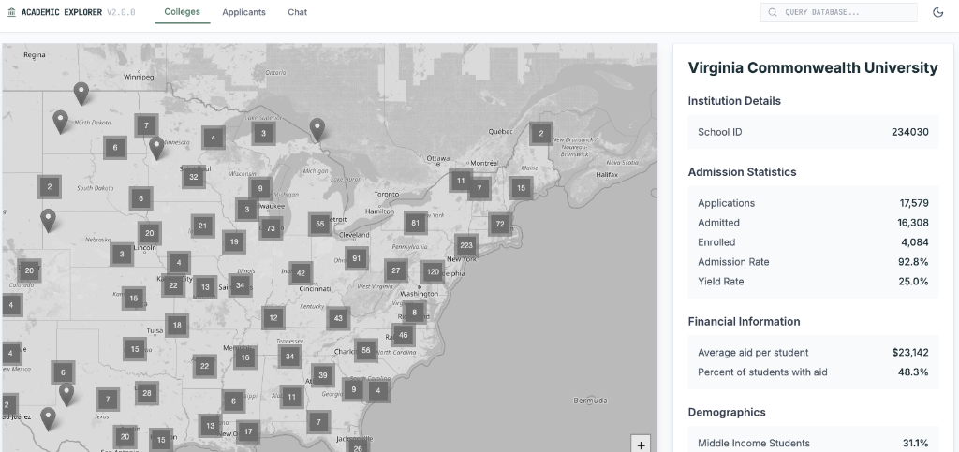
Task: Click the map pin in Minnesota
Action: point(157,148)
